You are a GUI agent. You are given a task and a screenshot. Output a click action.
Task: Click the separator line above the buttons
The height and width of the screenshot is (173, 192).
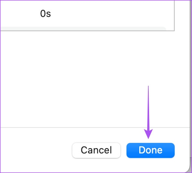(95, 127)
